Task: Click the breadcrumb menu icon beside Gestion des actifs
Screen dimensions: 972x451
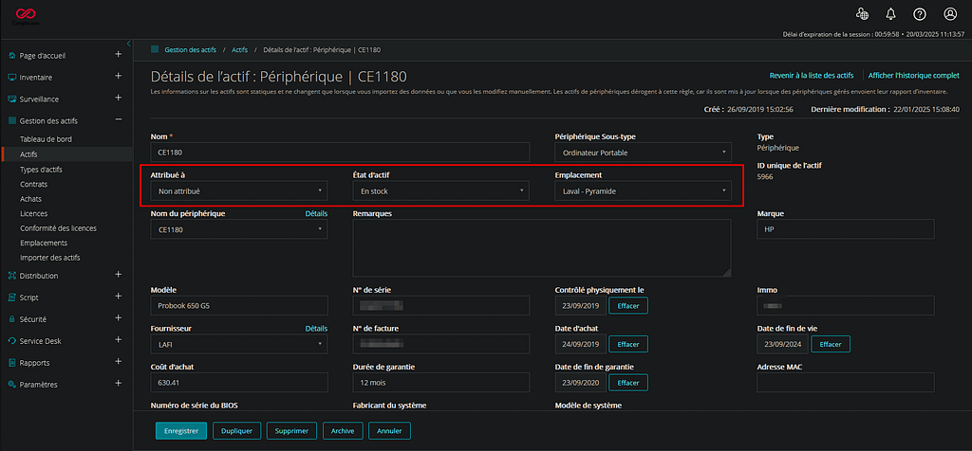Action: point(155,48)
